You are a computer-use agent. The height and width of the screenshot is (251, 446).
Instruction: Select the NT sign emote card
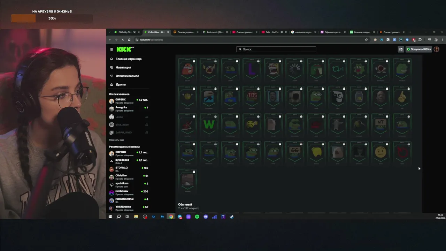click(x=380, y=125)
